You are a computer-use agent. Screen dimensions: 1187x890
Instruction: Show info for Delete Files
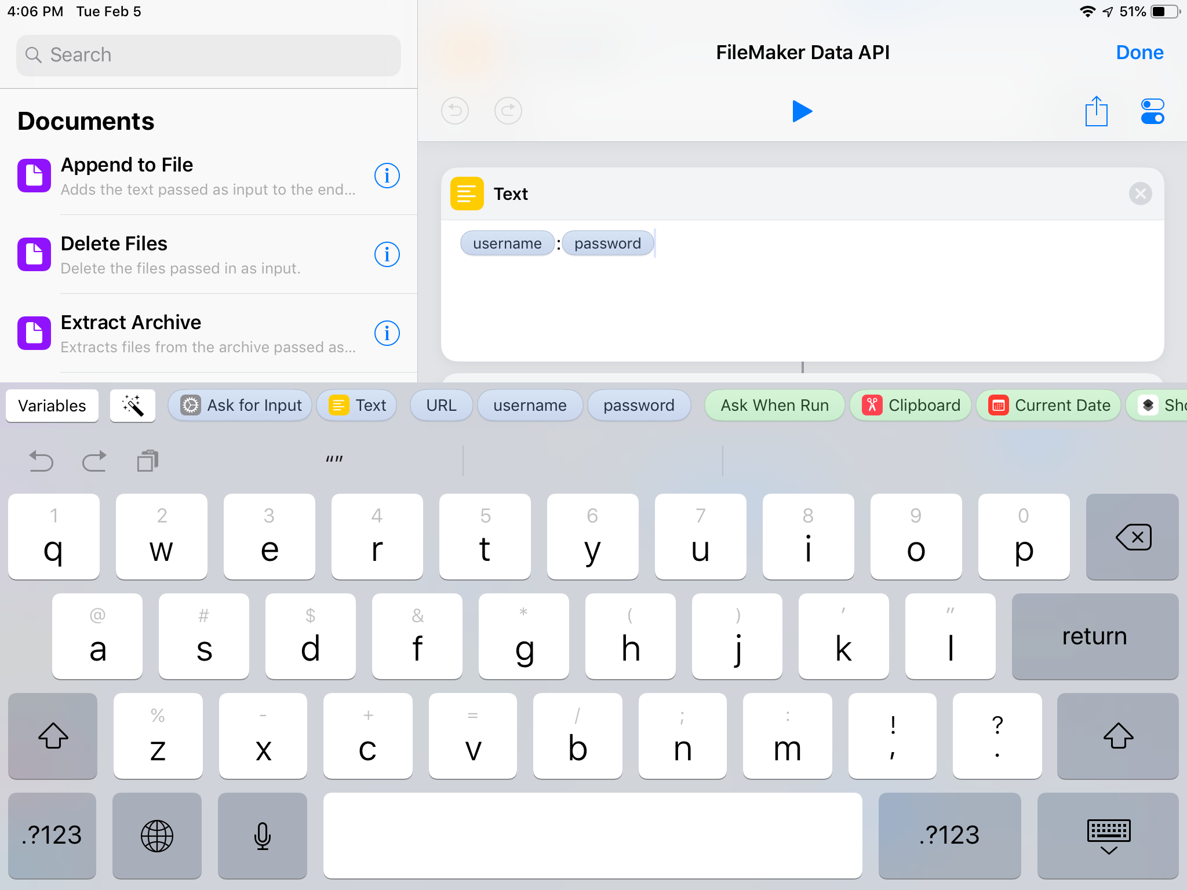(387, 254)
